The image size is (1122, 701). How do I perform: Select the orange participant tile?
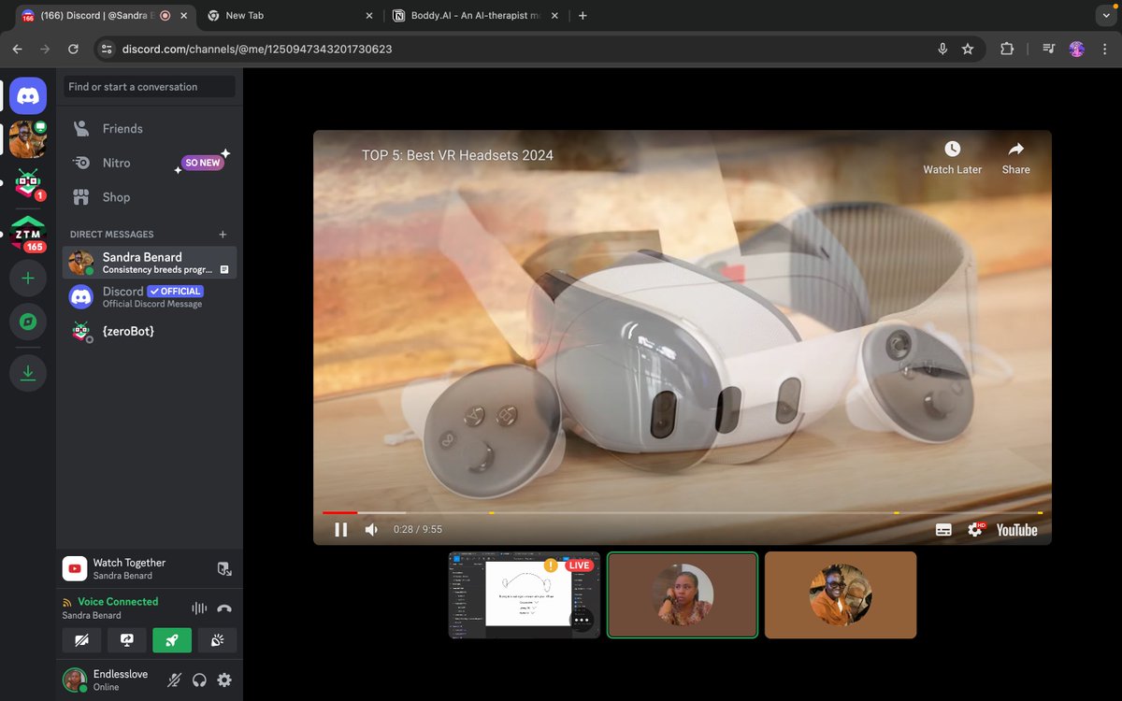tap(841, 594)
